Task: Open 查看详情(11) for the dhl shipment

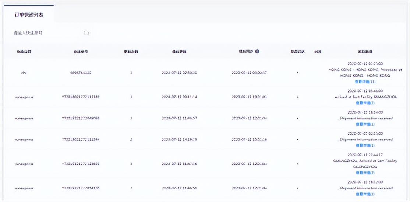Action: coord(365,82)
